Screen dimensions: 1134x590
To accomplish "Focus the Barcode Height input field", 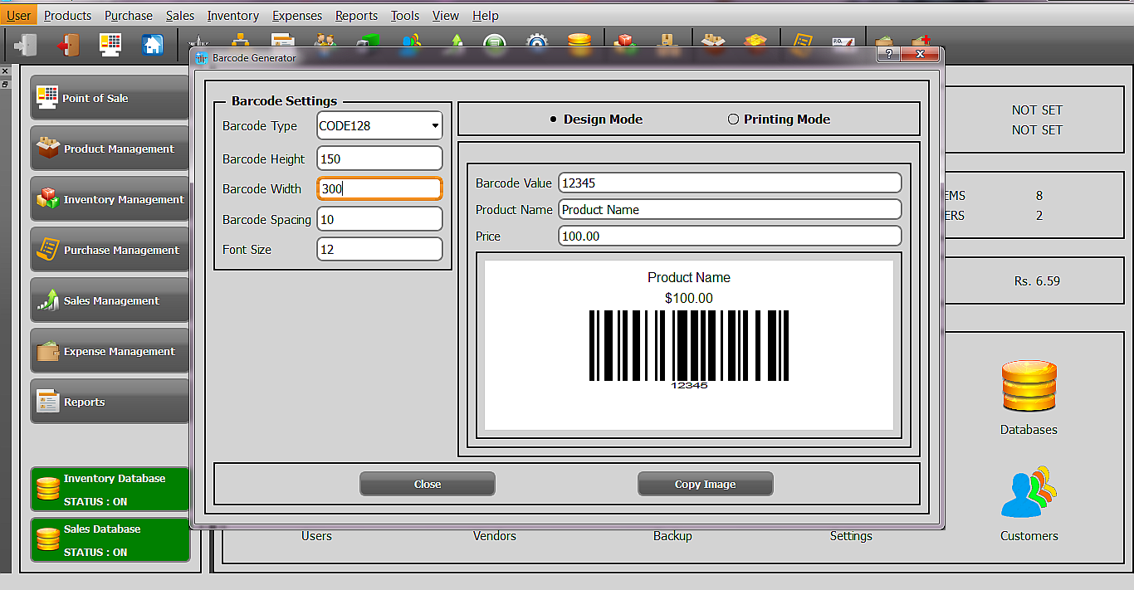I will point(379,158).
